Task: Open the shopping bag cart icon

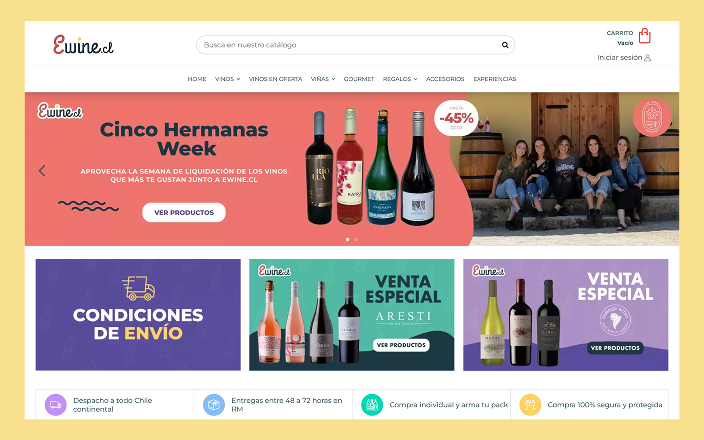Action: (x=644, y=36)
